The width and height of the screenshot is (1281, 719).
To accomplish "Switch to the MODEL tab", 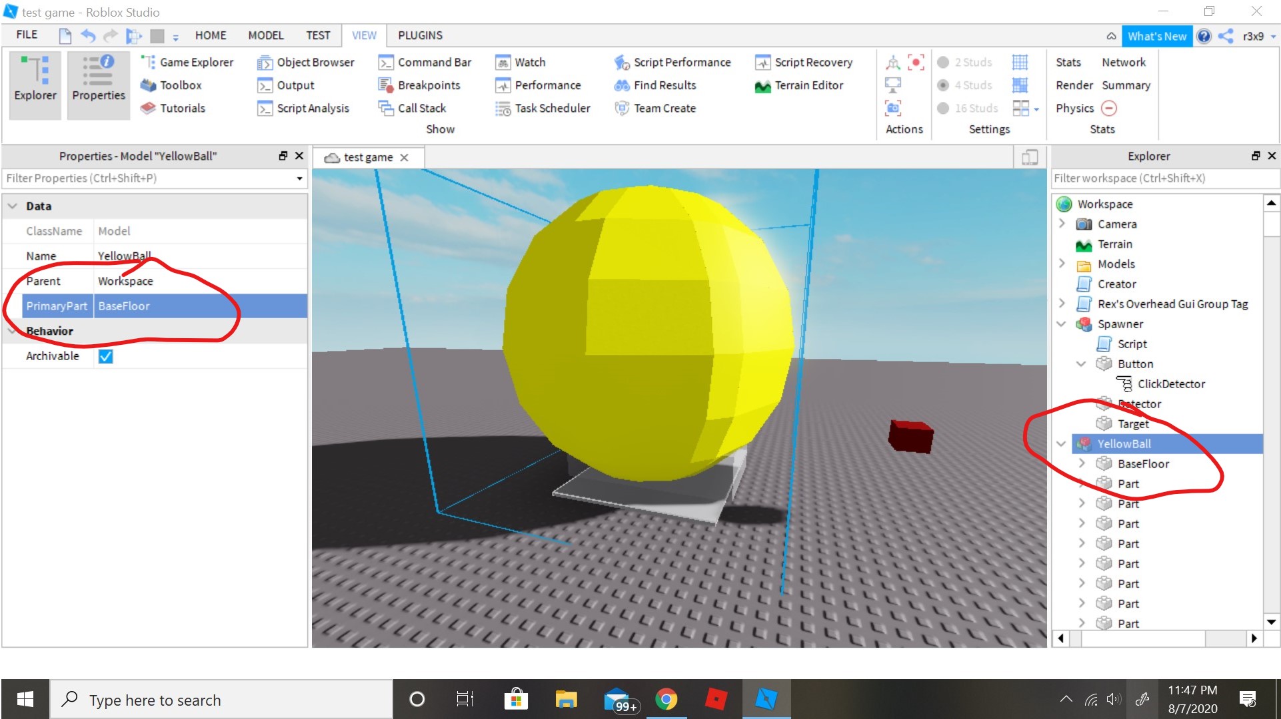I will [266, 35].
